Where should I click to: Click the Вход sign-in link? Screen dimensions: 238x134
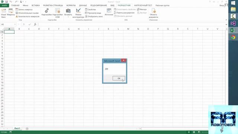pyautogui.click(x=222, y=6)
